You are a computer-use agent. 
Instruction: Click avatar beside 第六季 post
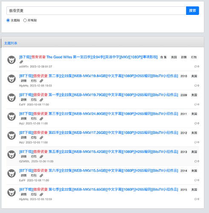(x=11, y=173)
